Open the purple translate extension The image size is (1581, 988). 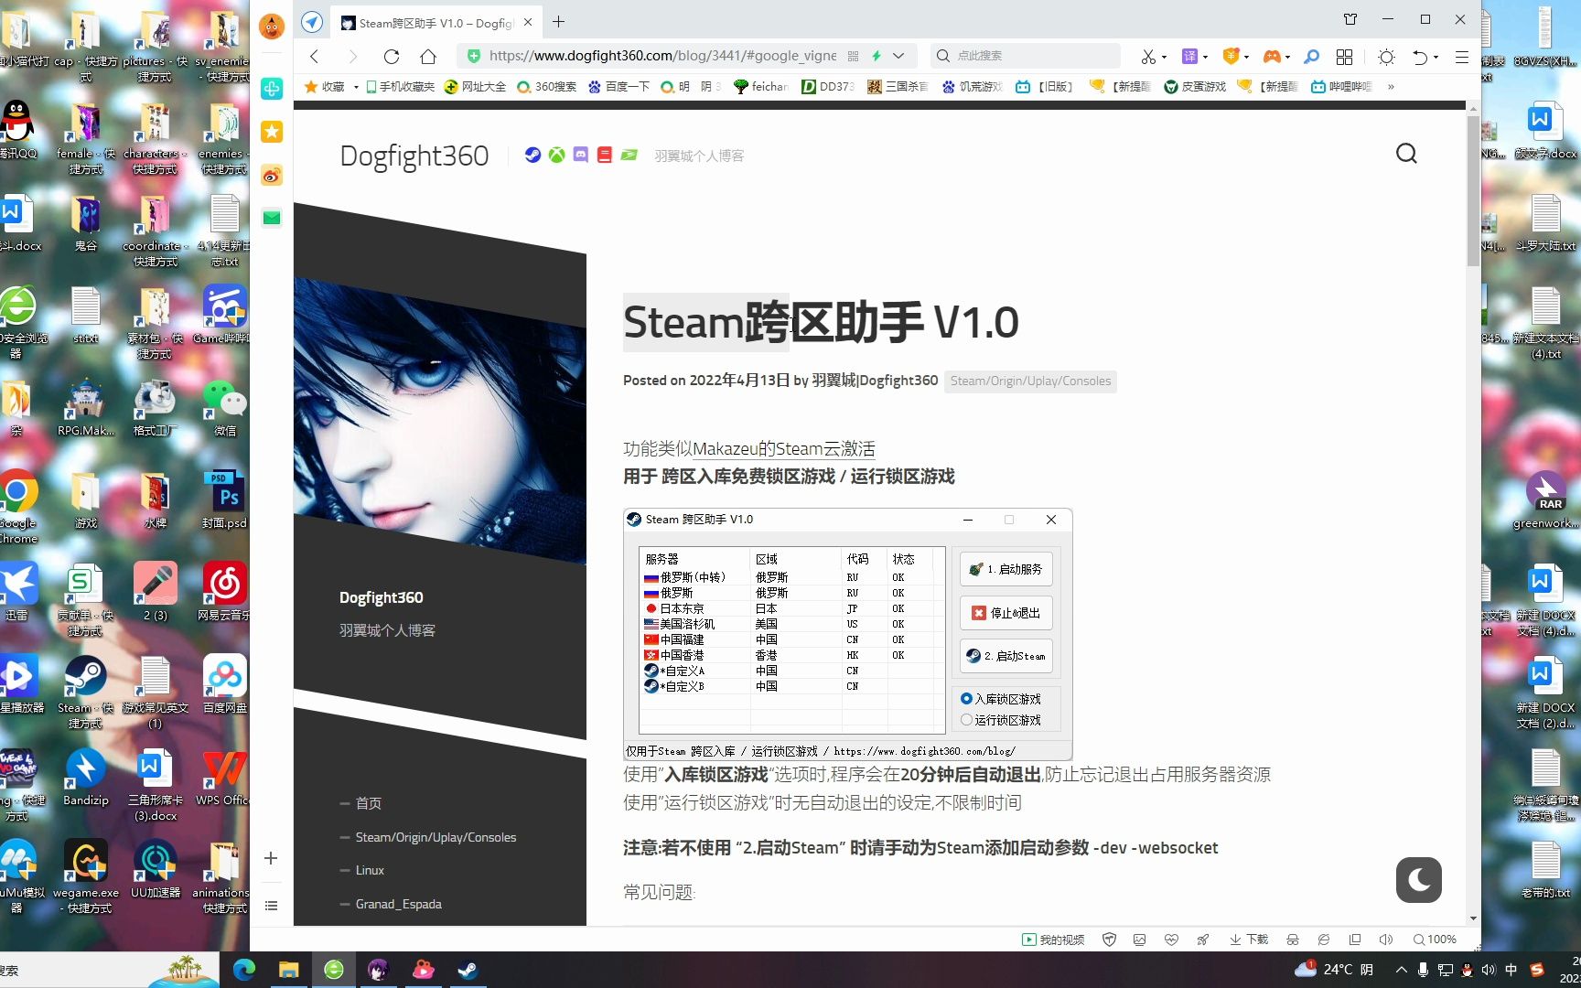pos(1189,57)
